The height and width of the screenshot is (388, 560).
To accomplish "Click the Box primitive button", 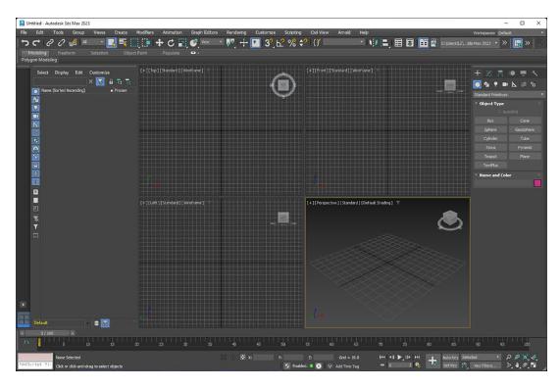I will coord(490,121).
